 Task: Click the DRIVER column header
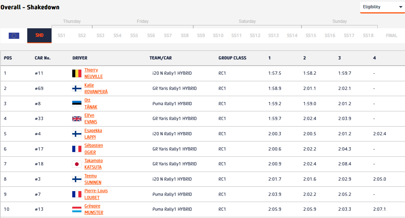80,58
